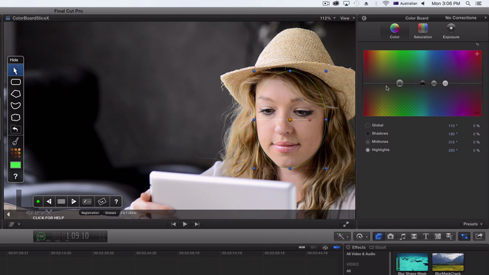Open the viewer zoom 112% dropdown
Viewport: 489px width, 275px height.
pos(328,18)
